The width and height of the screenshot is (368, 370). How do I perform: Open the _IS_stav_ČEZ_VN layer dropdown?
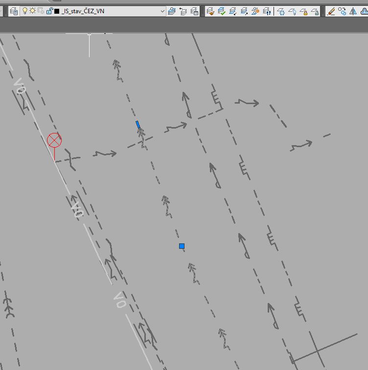(93, 11)
